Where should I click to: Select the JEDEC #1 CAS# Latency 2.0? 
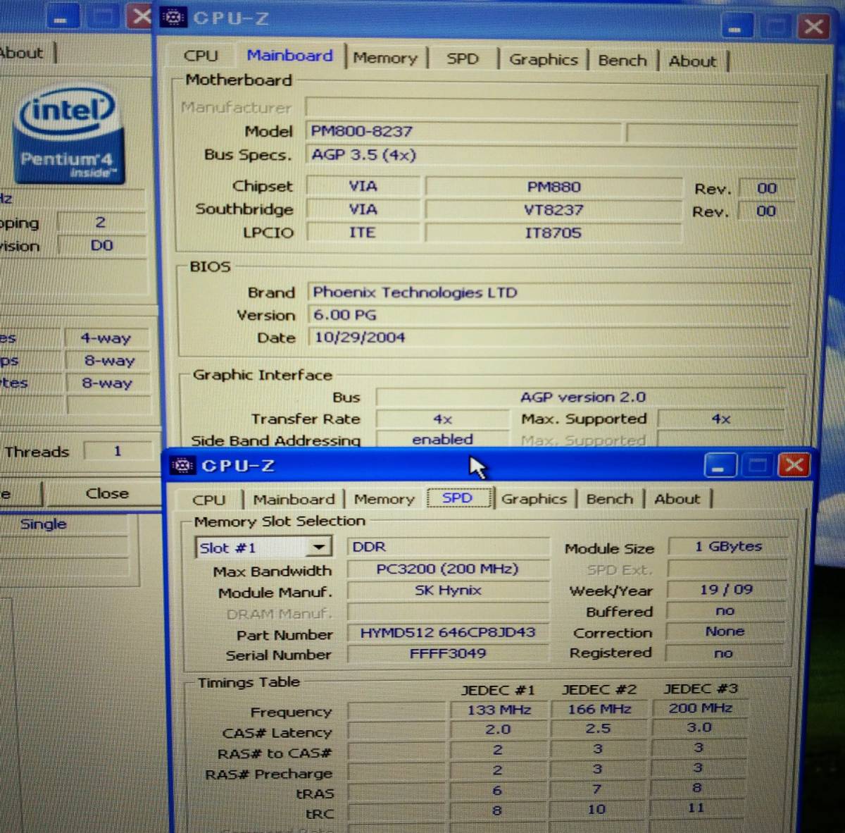pos(499,729)
